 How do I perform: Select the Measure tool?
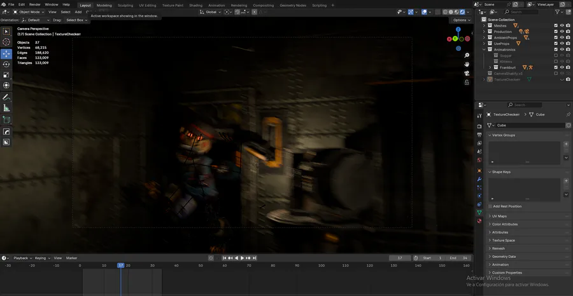(6, 108)
